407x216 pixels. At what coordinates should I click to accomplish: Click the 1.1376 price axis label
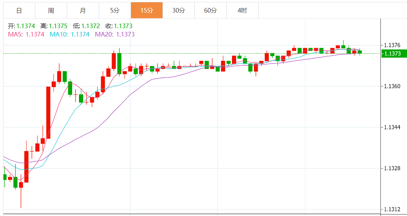[x=393, y=45]
